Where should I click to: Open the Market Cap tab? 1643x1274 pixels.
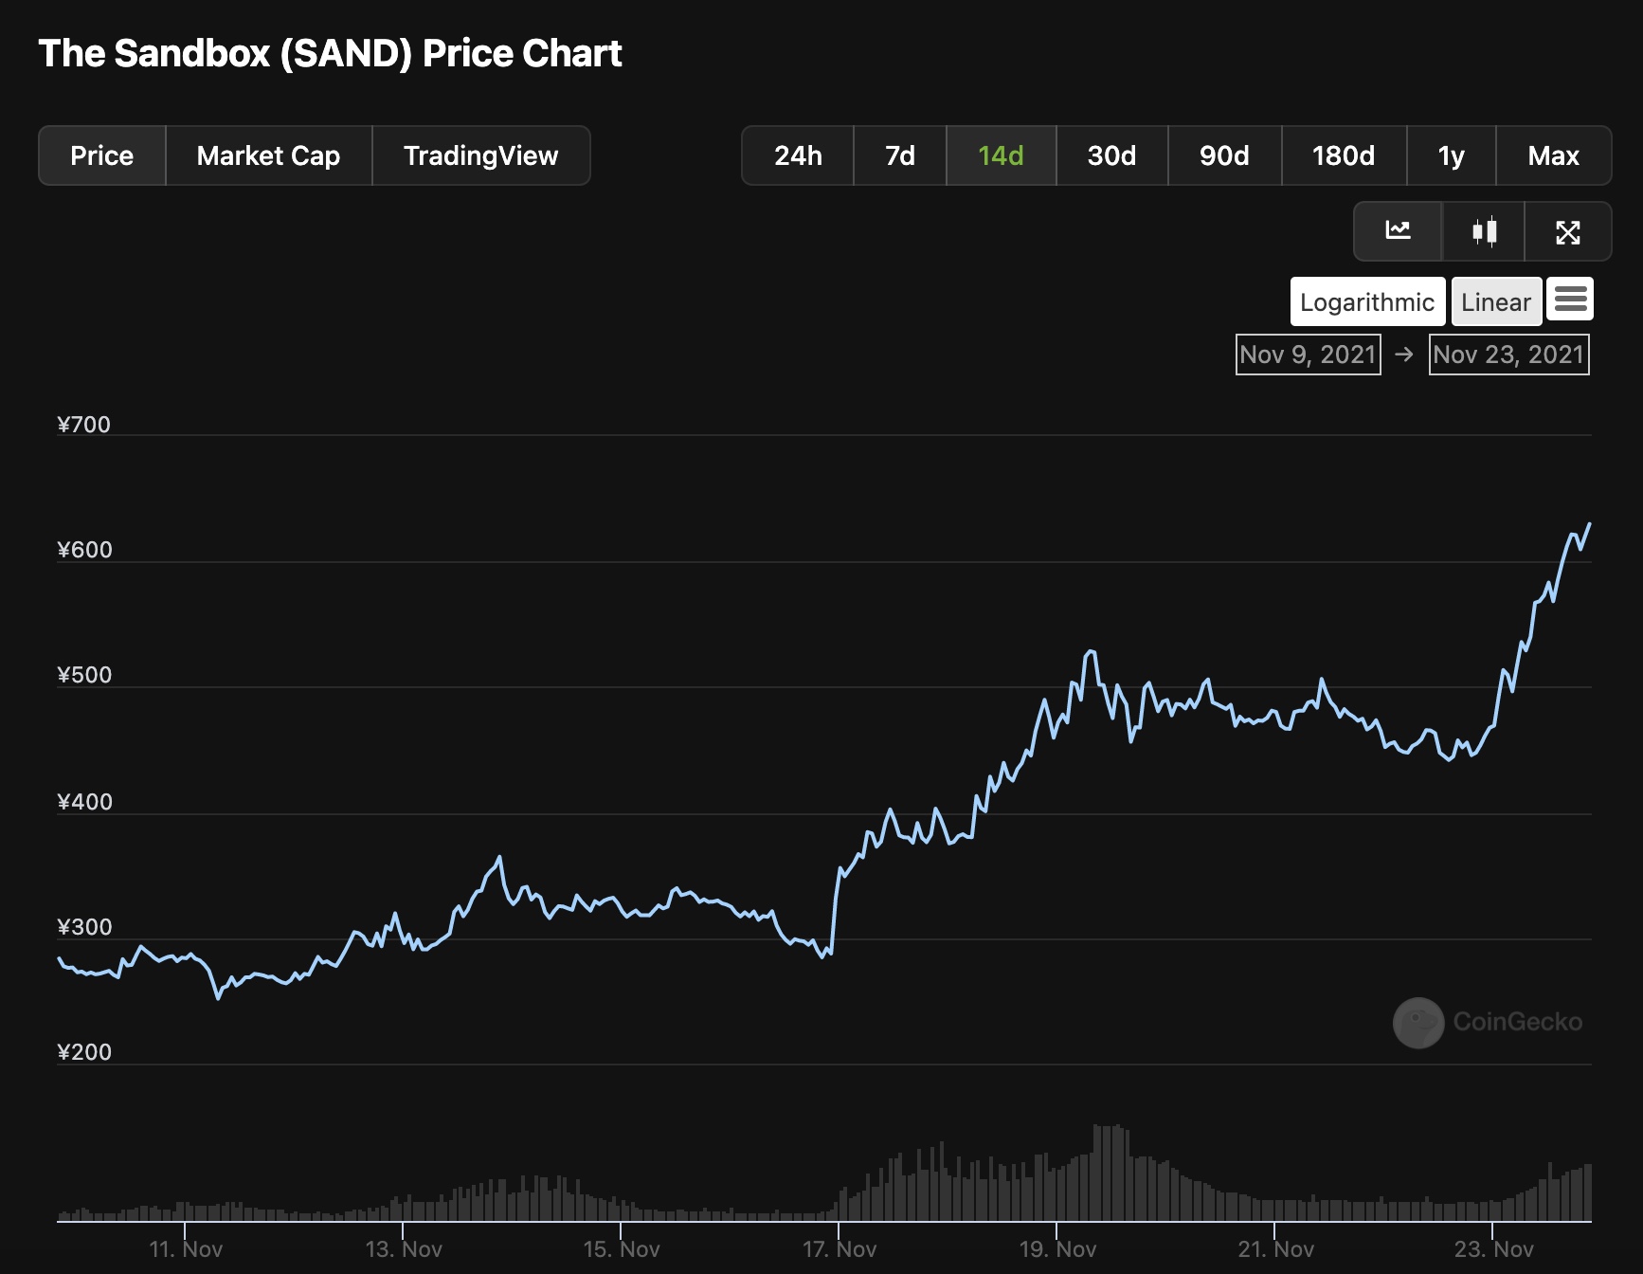268,155
